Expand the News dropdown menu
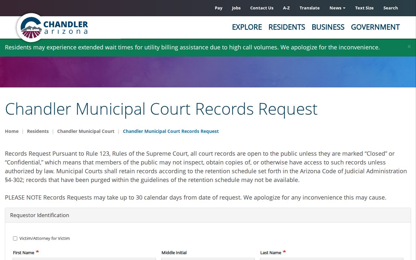This screenshot has height=260, width=416. pos(337,8)
